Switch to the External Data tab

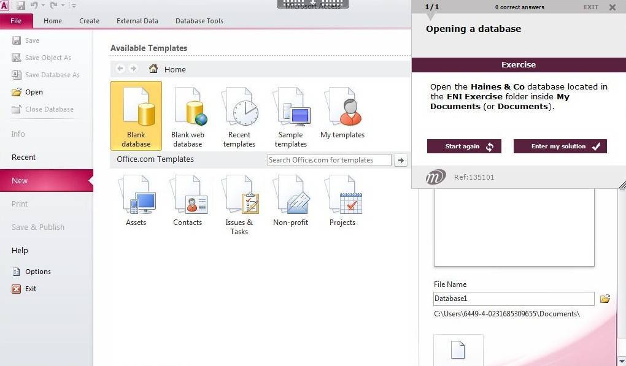point(137,21)
